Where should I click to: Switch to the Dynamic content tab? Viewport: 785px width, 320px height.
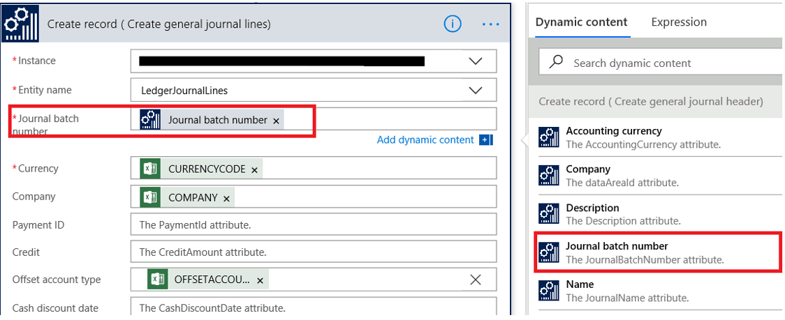coord(581,22)
